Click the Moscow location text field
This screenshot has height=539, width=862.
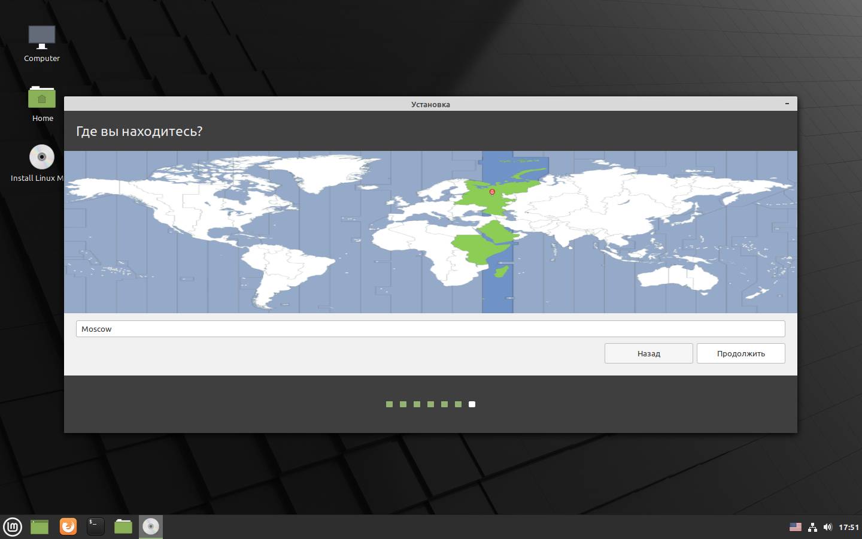pyautogui.click(x=430, y=329)
